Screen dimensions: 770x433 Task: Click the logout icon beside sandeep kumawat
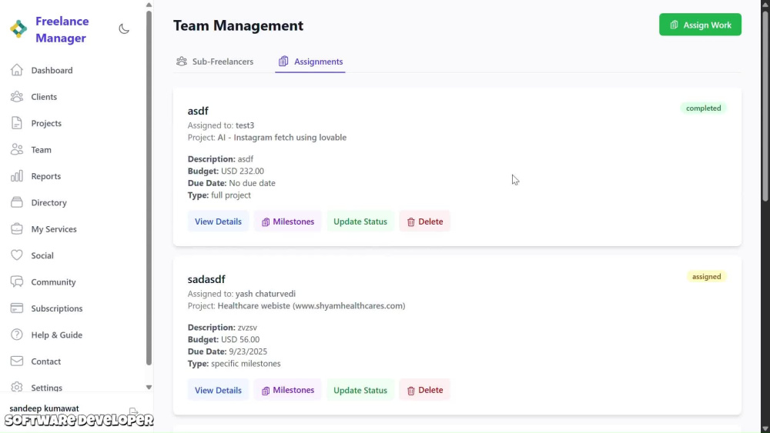[133, 411]
